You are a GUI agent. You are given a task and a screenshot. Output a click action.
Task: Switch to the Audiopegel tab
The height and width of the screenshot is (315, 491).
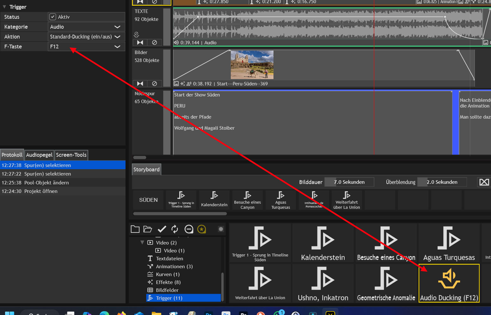[39, 155]
